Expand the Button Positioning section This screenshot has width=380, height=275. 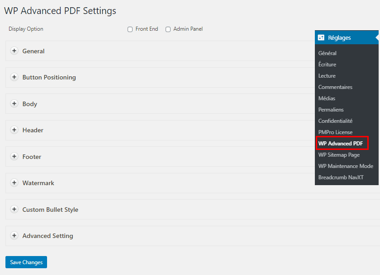tap(14, 77)
